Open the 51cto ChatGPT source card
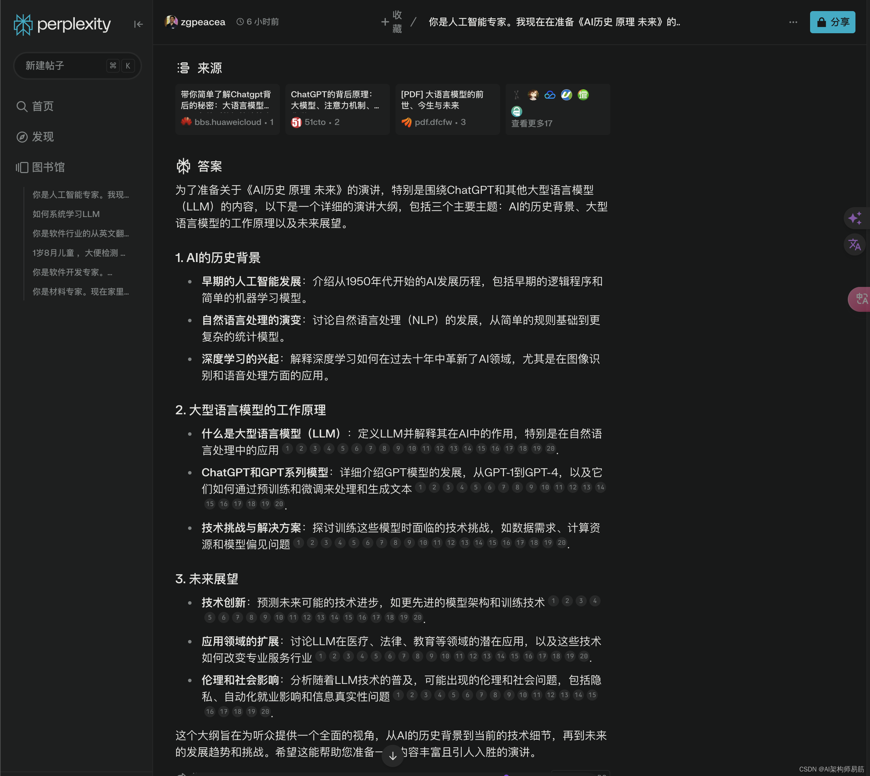Image resolution: width=870 pixels, height=776 pixels. point(337,109)
